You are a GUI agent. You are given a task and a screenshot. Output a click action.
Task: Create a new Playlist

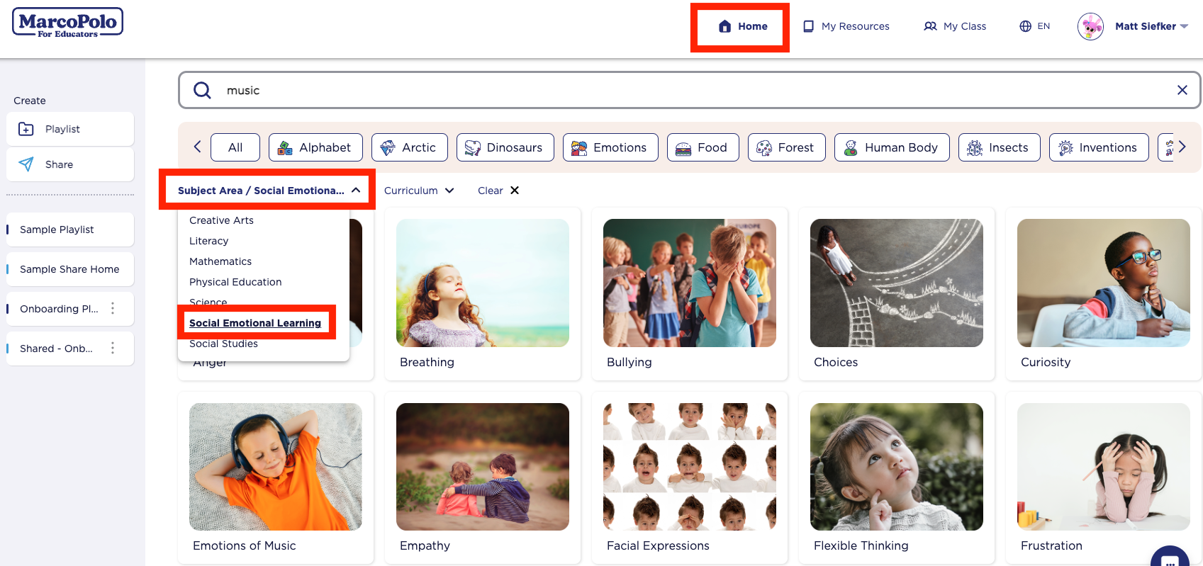(x=70, y=129)
